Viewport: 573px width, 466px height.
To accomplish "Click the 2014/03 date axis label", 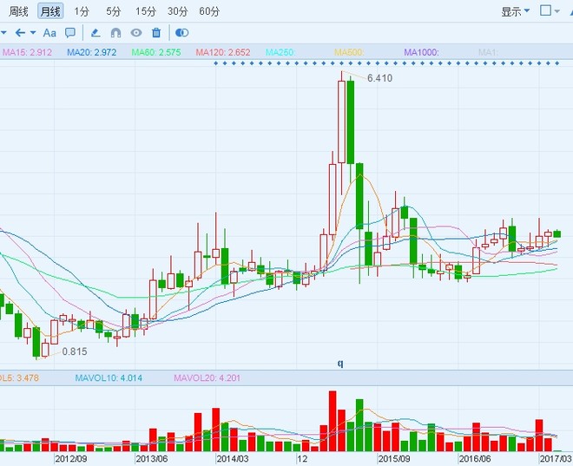I will pos(233,459).
